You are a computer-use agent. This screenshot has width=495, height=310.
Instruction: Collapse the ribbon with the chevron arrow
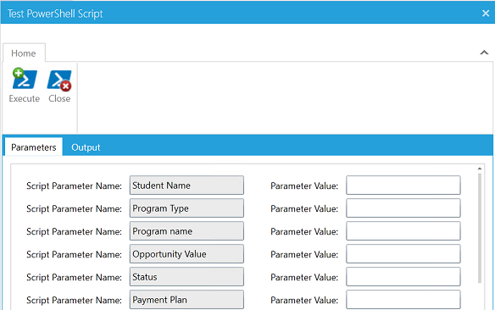(484, 53)
